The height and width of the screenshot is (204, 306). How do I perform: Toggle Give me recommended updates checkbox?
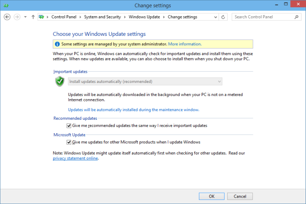(69, 126)
